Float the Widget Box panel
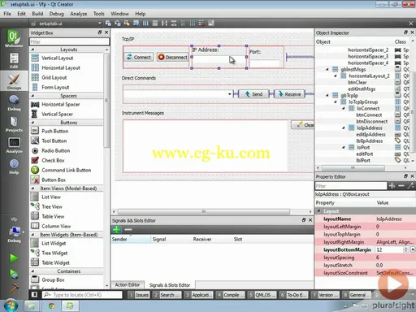This screenshot has width=416, height=312. click(x=100, y=32)
